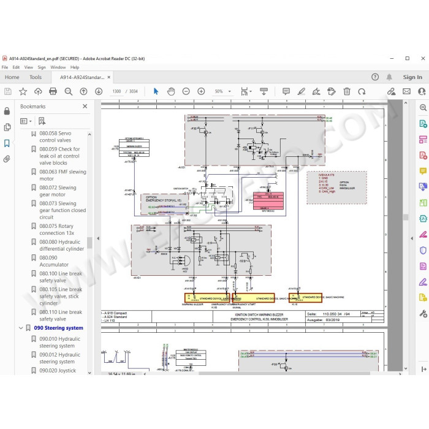Image resolution: width=429 pixels, height=429 pixels.
Task: Open the fit page options icon
Action: pyautogui.click(x=246, y=91)
